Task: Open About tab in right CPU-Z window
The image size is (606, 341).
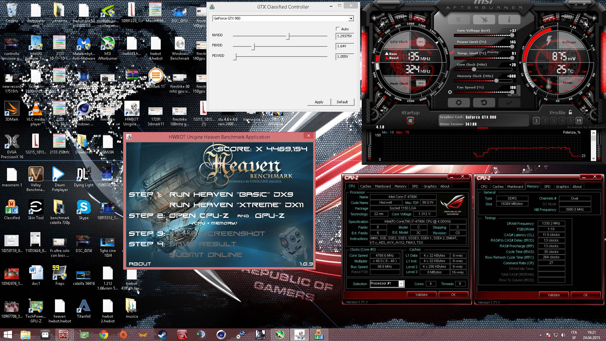Action: click(x=577, y=187)
